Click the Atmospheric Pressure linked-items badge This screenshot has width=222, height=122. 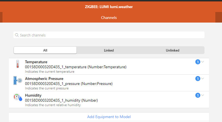click(198, 79)
